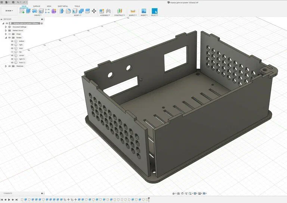Switch to the Tools tab
Screen dimensions: 287x203
pos(77,6)
